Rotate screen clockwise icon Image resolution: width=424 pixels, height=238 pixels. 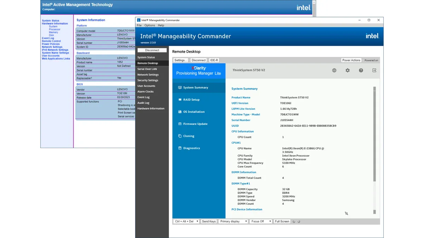299,222
